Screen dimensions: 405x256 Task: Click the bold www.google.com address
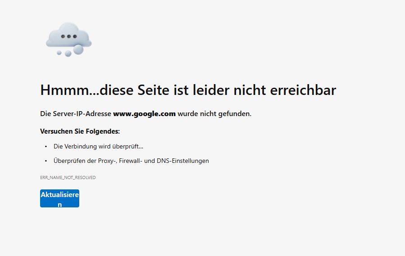point(144,114)
